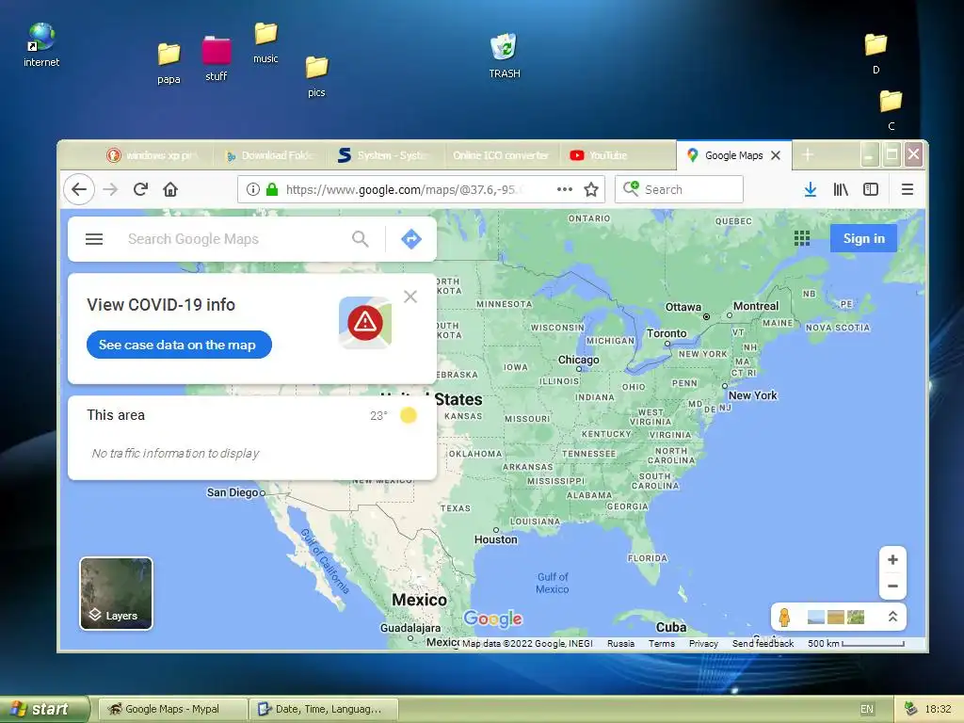The height and width of the screenshot is (723, 964).
Task: Focus the Search Google Maps field
Action: [x=233, y=239]
